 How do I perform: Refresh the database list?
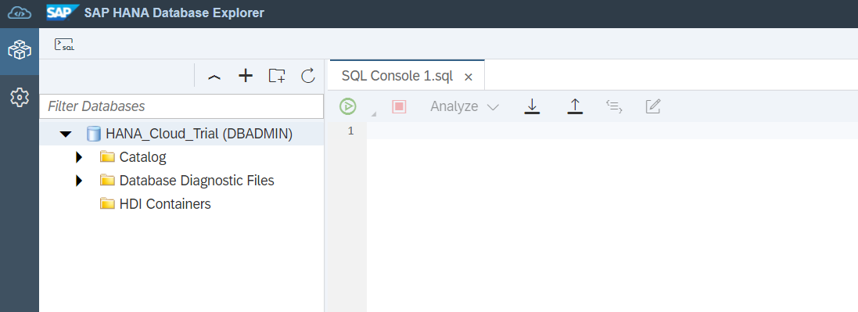click(x=308, y=76)
